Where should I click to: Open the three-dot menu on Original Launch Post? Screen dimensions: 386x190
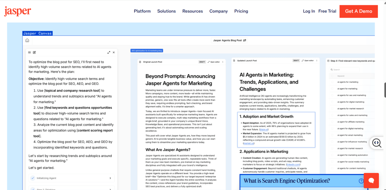[223, 62]
